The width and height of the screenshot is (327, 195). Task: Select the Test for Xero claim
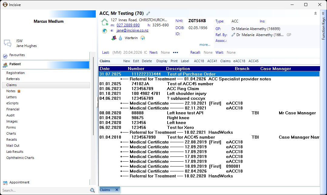[x=209, y=128]
